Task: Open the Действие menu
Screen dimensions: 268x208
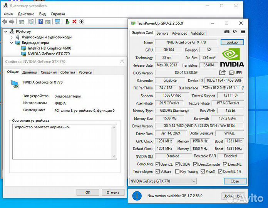Action: (x=26, y=14)
